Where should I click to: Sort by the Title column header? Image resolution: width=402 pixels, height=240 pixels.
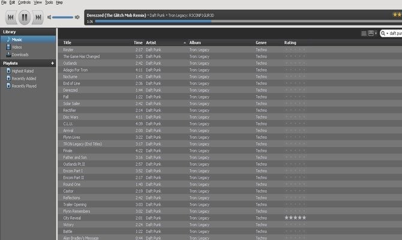tap(67, 43)
